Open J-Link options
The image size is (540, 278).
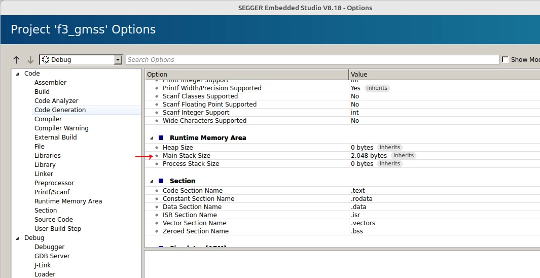pos(43,265)
